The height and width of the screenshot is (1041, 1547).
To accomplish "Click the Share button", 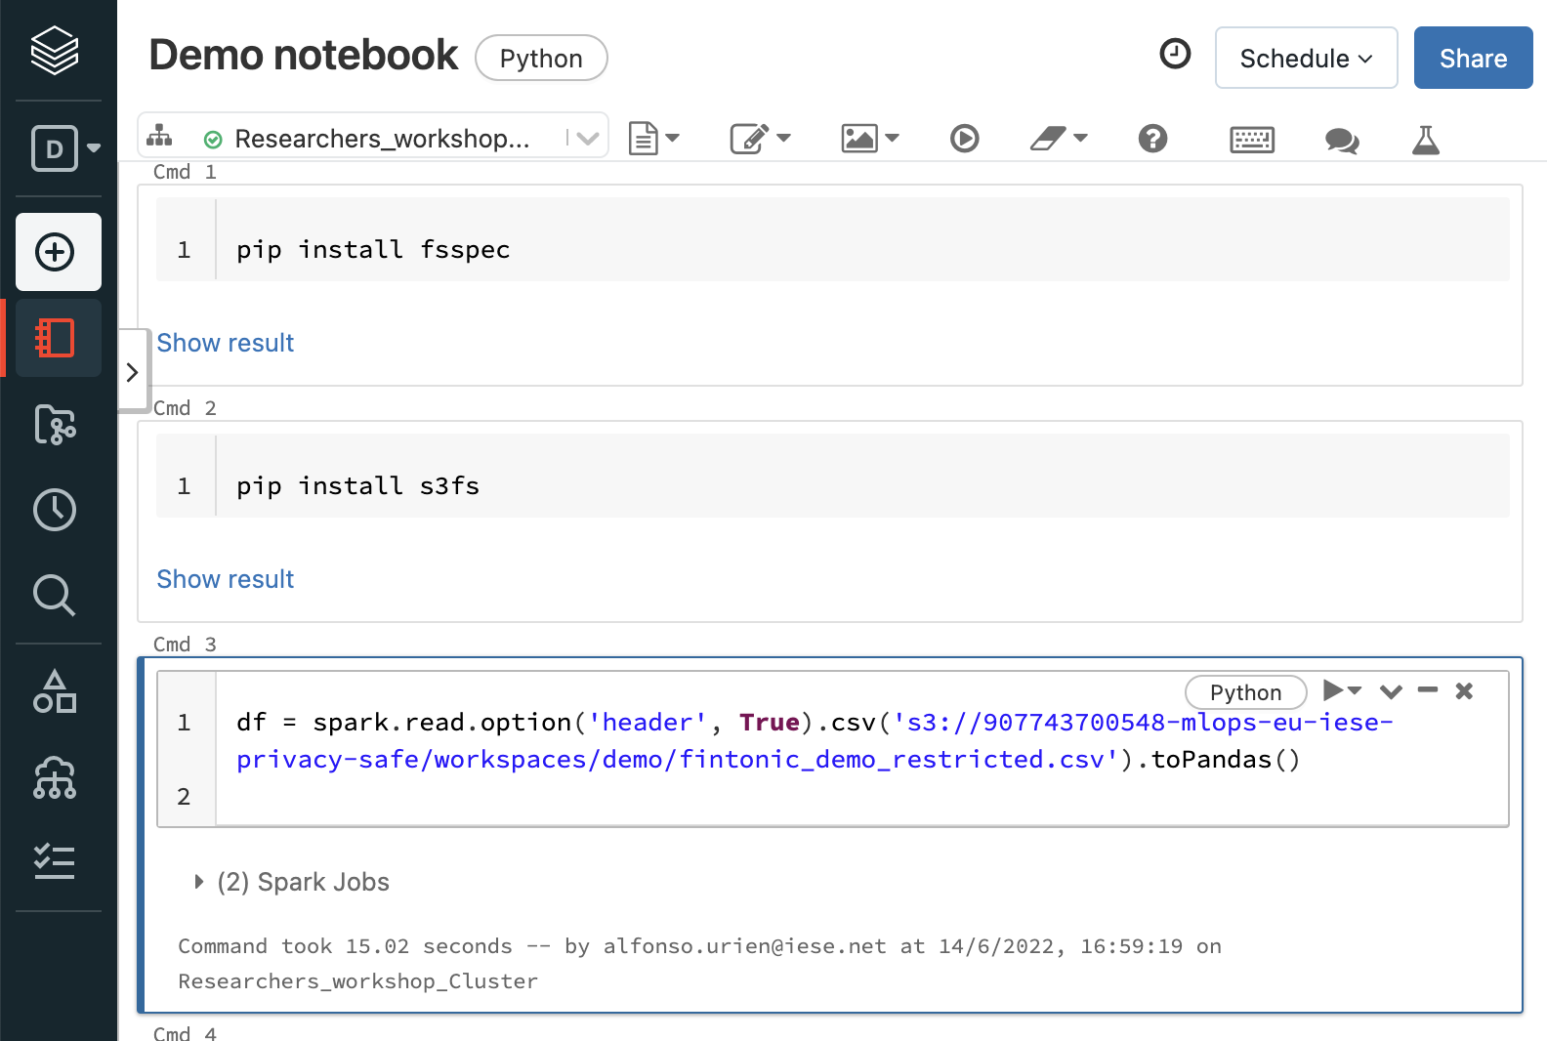I will [x=1473, y=59].
